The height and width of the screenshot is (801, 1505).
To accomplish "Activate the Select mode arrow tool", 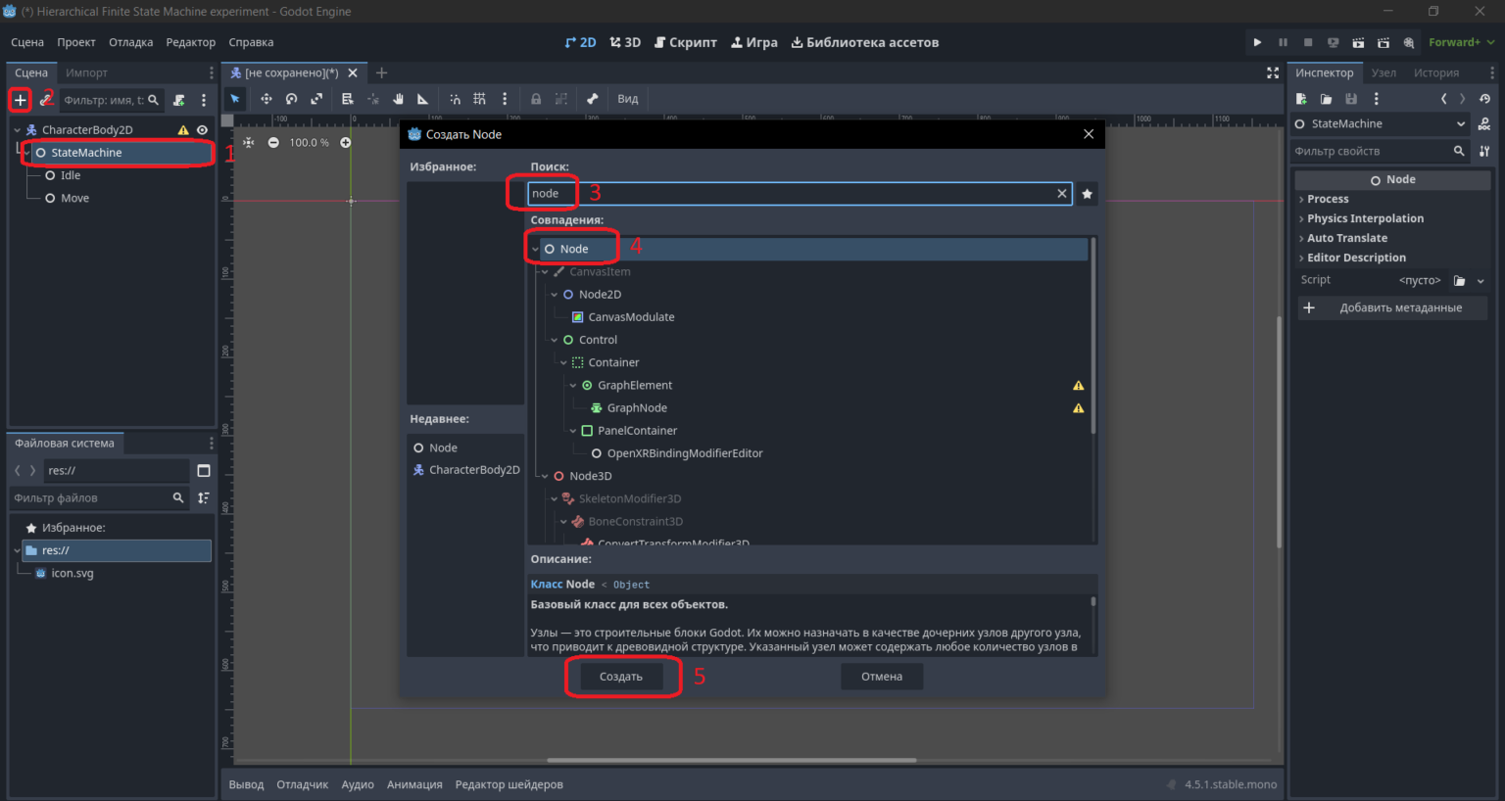I will 235,99.
